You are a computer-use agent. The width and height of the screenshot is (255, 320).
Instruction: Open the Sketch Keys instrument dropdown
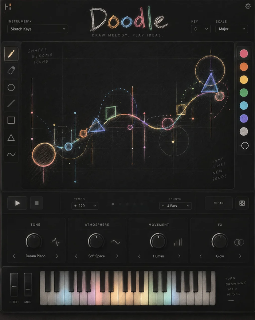(38, 29)
